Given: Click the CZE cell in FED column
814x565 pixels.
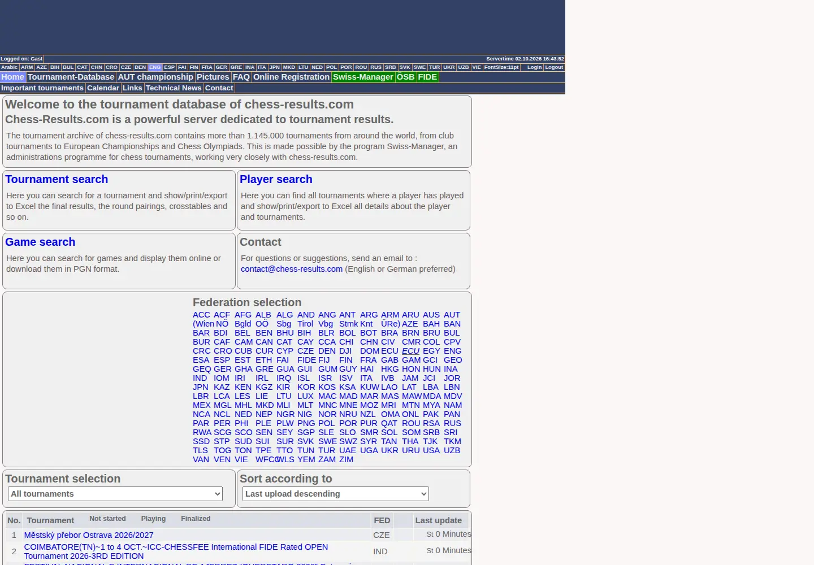Looking at the screenshot, I should point(382,535).
